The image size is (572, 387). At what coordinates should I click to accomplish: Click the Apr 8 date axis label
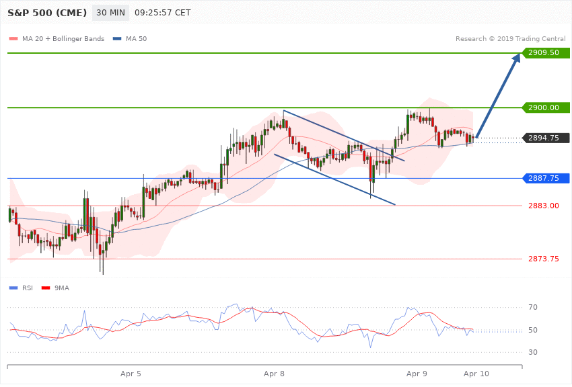pos(274,374)
